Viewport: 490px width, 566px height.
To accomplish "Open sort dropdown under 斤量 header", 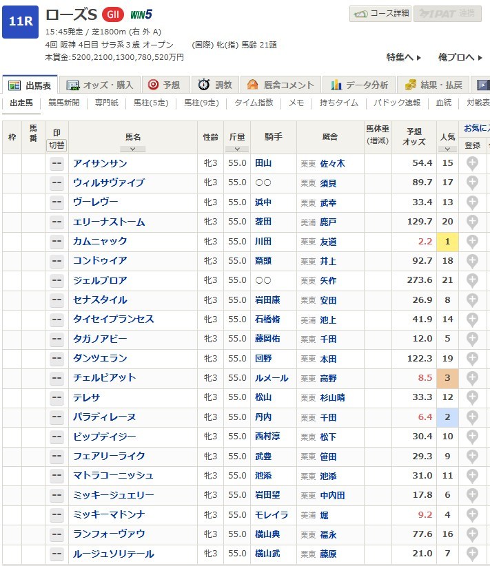I will click(237, 149).
